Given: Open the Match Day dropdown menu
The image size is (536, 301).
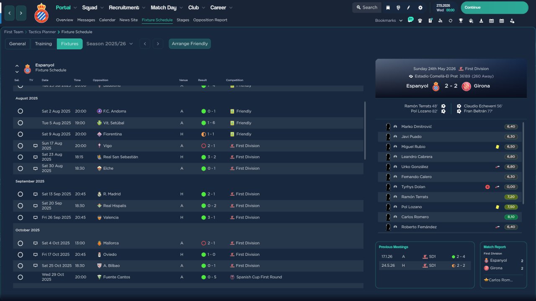Looking at the screenshot, I should coord(167,8).
